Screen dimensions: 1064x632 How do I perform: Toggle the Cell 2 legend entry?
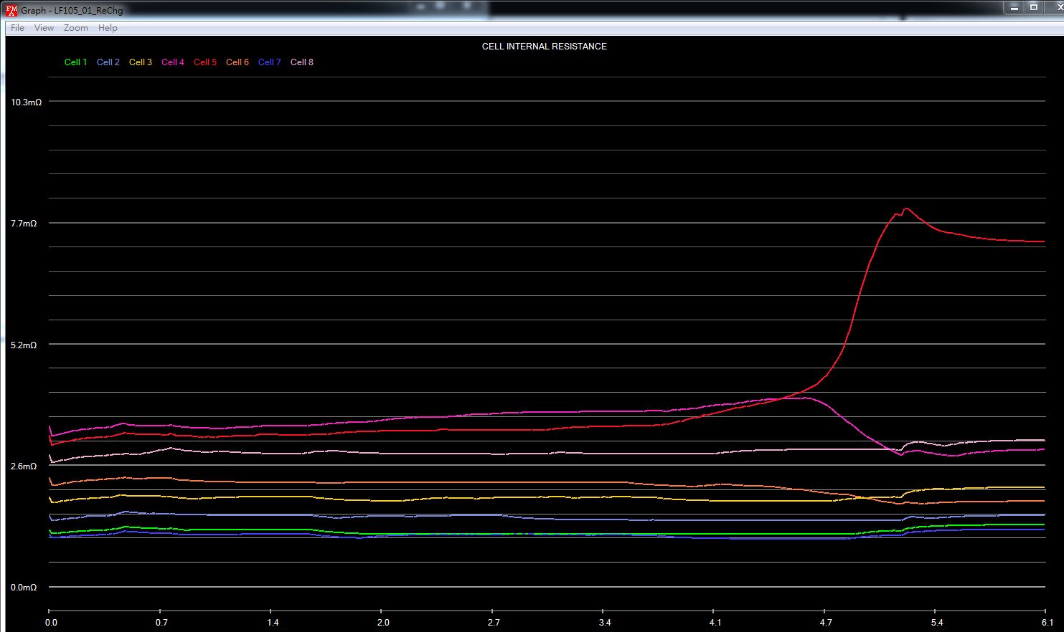pyautogui.click(x=108, y=62)
